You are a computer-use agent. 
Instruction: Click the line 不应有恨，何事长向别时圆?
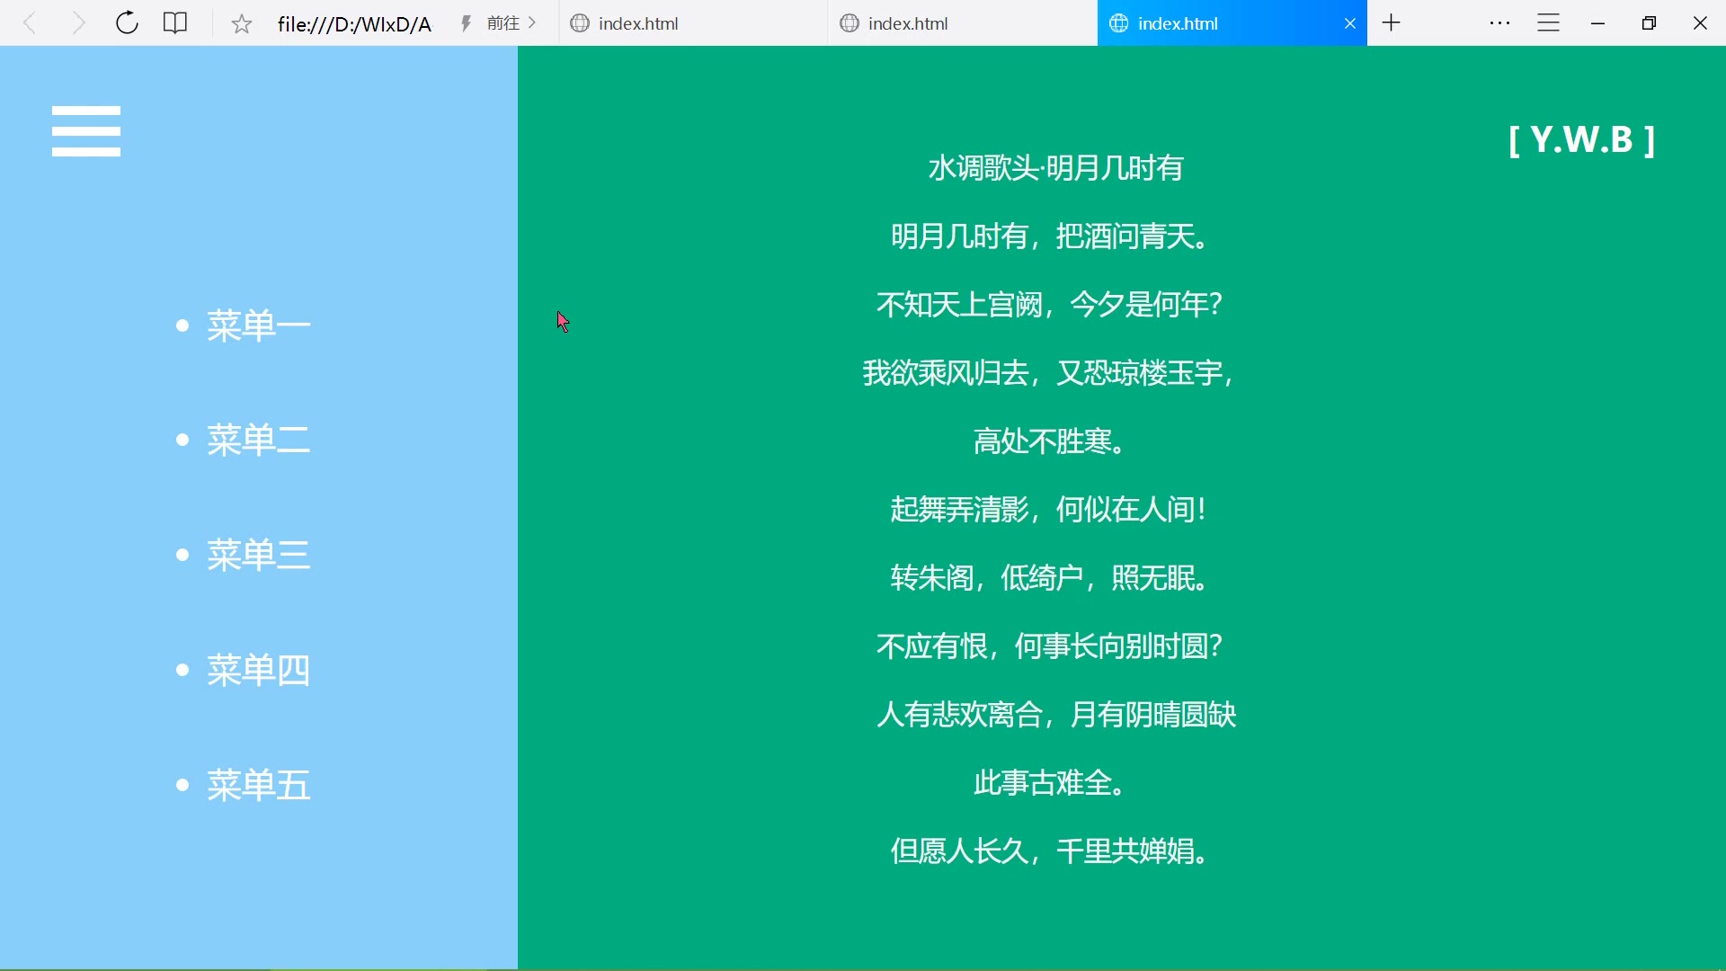(1050, 646)
